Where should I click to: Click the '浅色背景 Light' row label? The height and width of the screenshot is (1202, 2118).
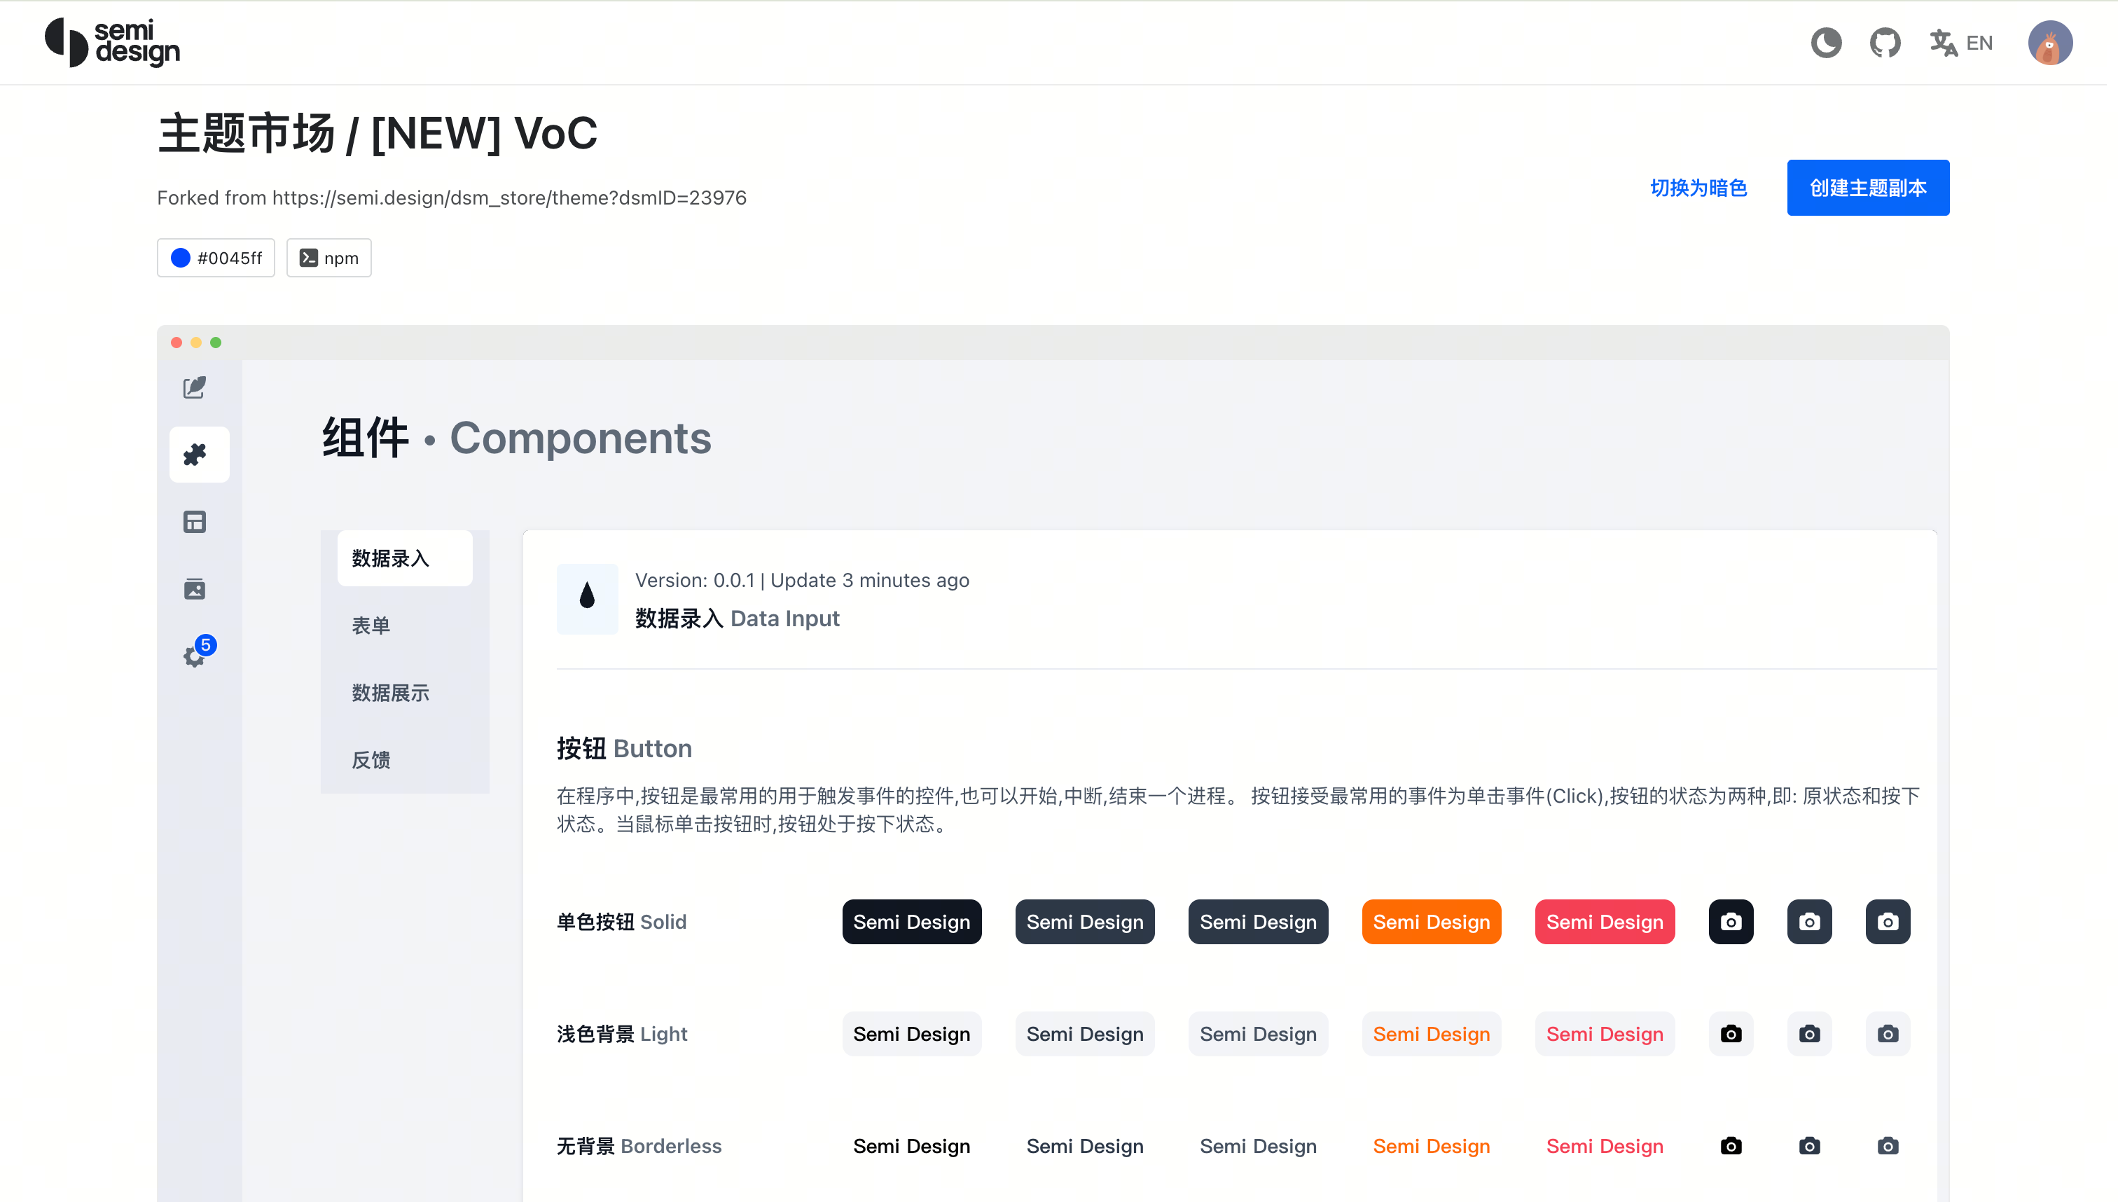[x=621, y=1034]
